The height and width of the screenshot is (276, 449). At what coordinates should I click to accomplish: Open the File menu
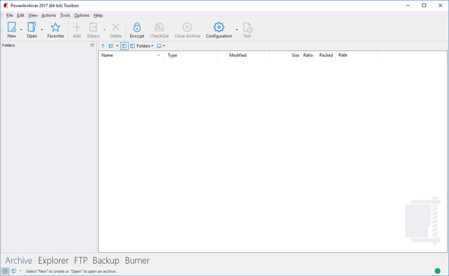click(10, 15)
